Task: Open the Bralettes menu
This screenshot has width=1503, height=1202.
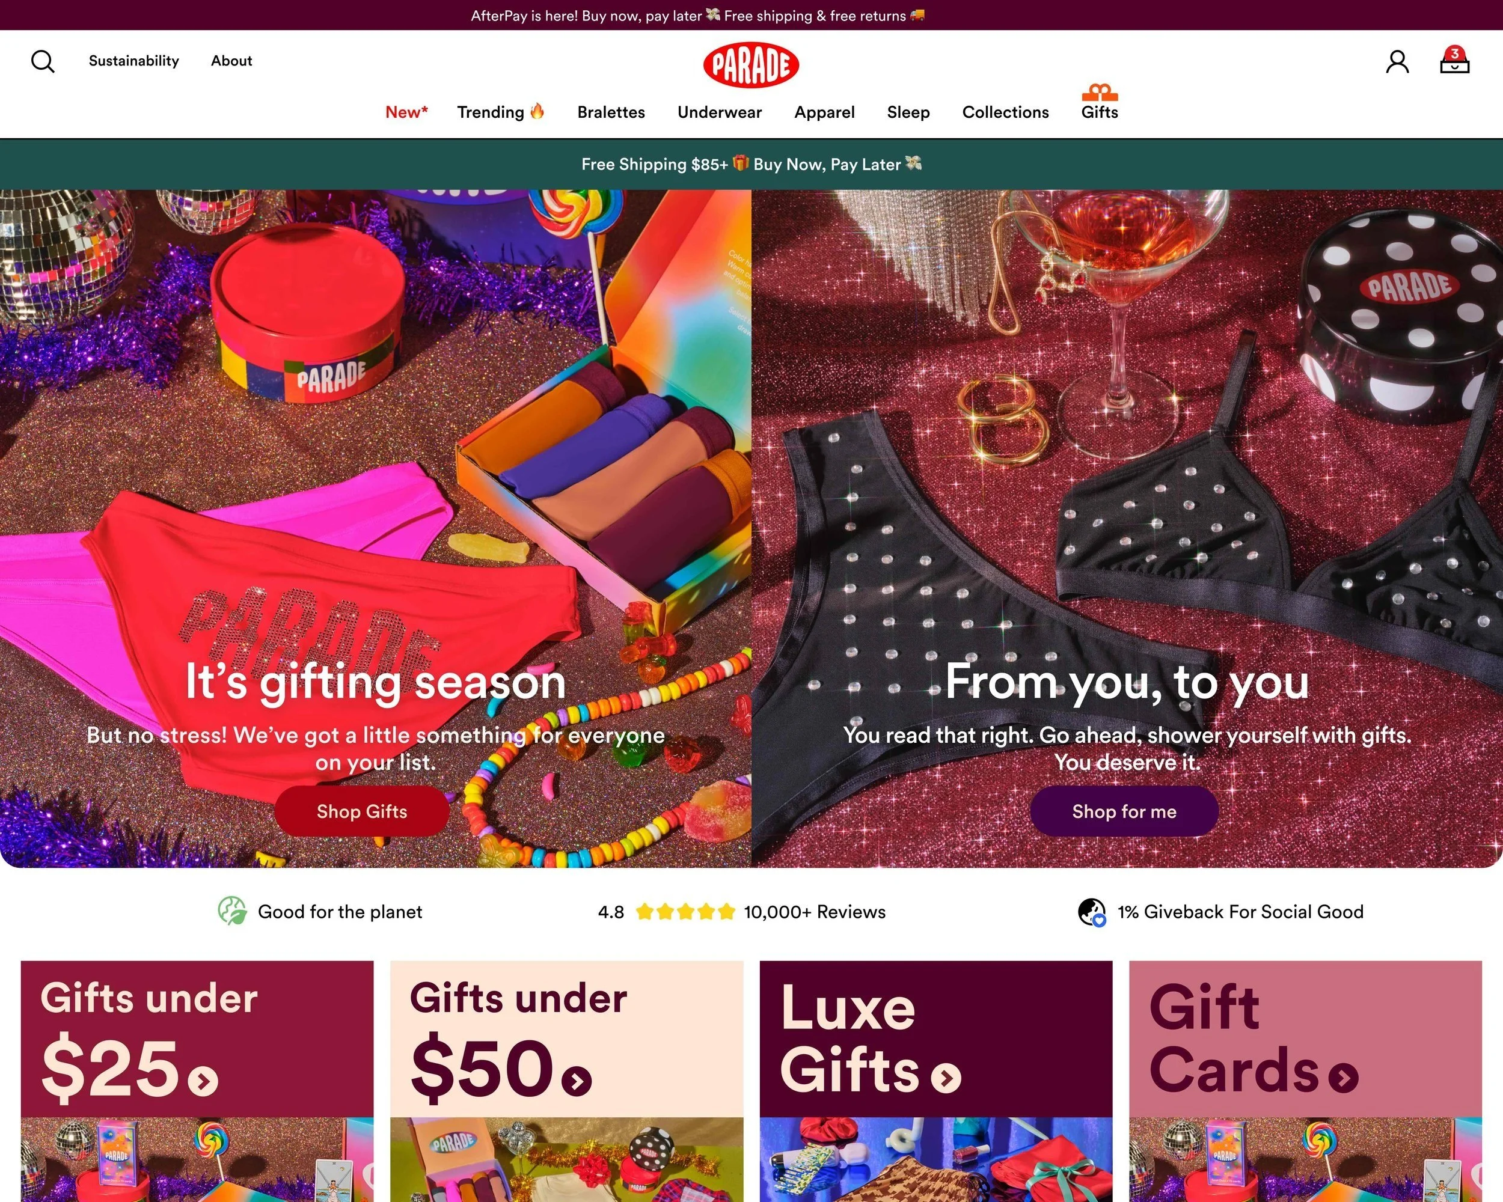Action: (611, 112)
